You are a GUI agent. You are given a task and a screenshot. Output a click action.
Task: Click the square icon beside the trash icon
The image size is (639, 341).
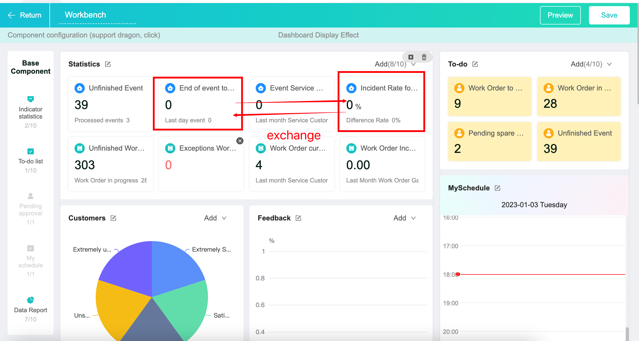[411, 57]
